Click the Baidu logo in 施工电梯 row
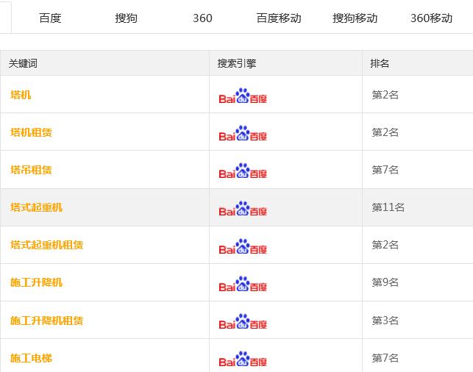 coord(243,359)
